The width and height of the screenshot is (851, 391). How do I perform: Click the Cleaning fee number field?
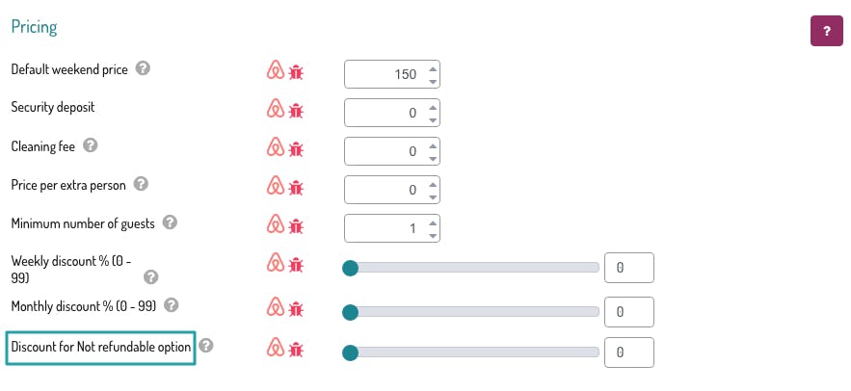(392, 151)
